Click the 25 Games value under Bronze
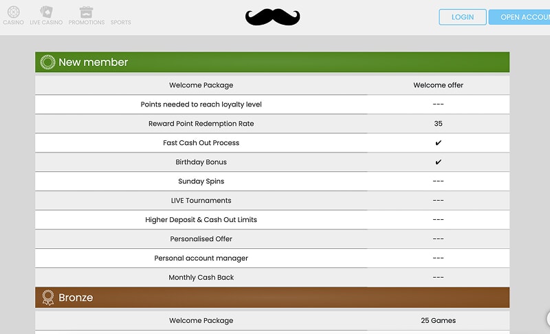The image size is (550, 334). [438, 320]
